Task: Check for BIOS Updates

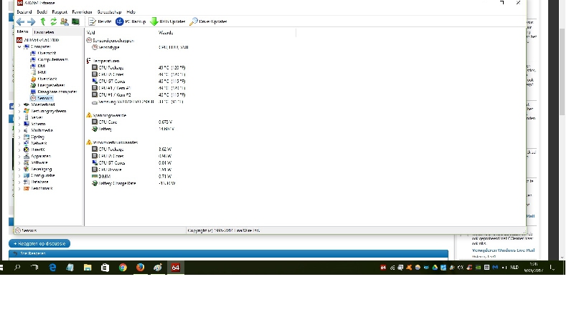Action: coord(168,21)
